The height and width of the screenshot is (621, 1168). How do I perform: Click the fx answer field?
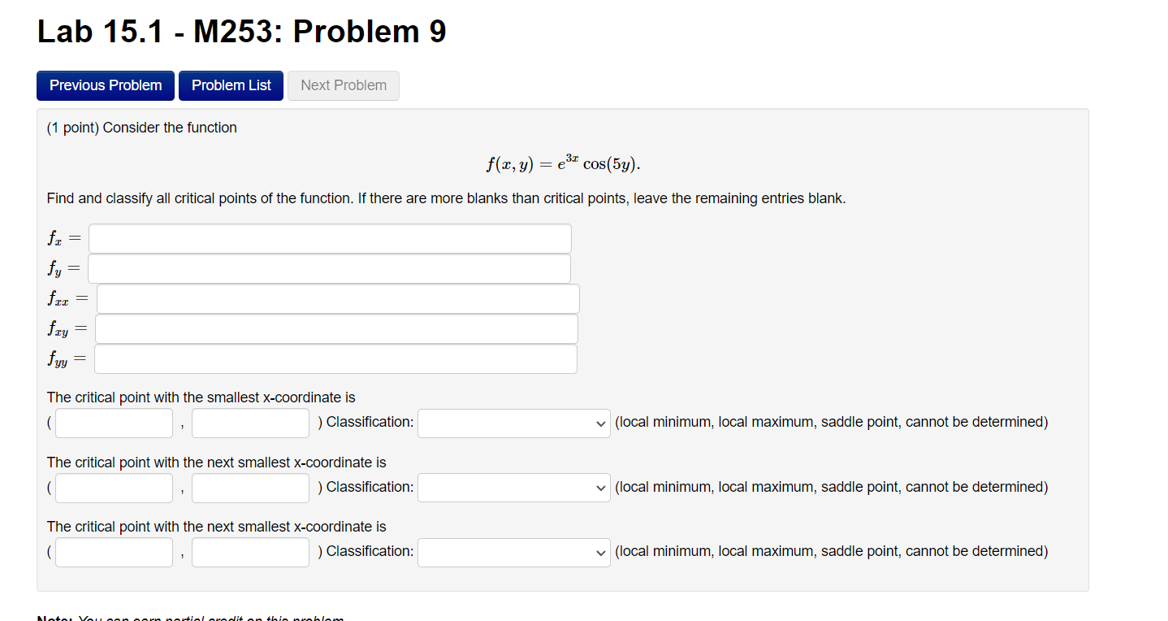[329, 238]
